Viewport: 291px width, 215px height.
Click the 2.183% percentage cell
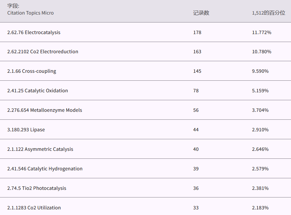260,208
